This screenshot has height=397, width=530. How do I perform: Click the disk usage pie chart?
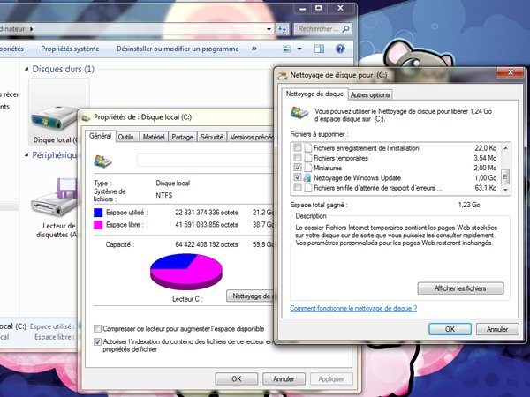pos(186,272)
